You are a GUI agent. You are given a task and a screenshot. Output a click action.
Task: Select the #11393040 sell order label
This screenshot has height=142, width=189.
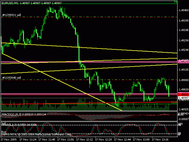click(x=11, y=78)
